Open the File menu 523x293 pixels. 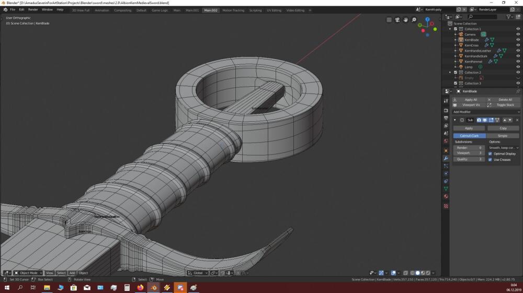pyautogui.click(x=13, y=10)
